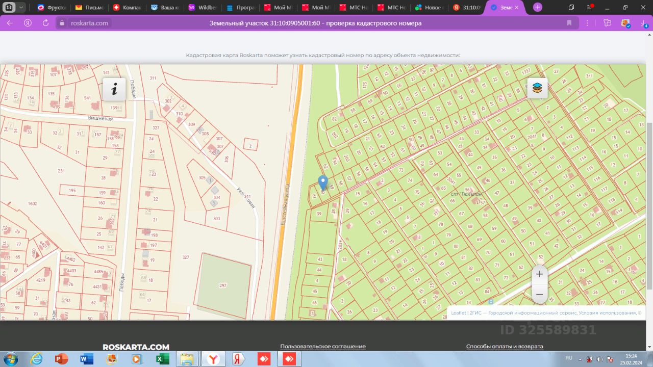Go back to the previous page
The height and width of the screenshot is (367, 653).
[x=10, y=23]
